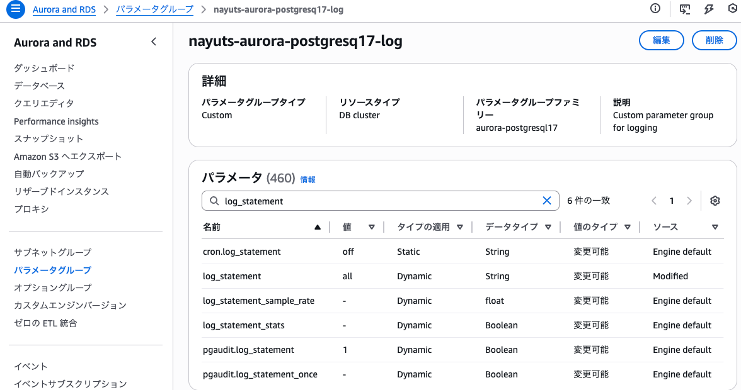
Task: Open the CloudShell terminal icon
Action: (685, 9)
